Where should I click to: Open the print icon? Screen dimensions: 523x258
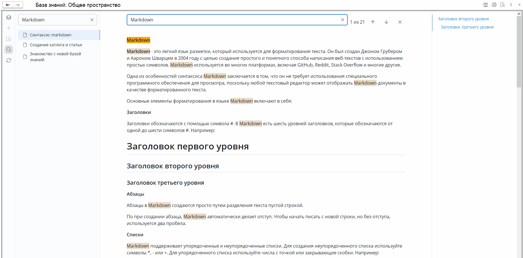494,5
